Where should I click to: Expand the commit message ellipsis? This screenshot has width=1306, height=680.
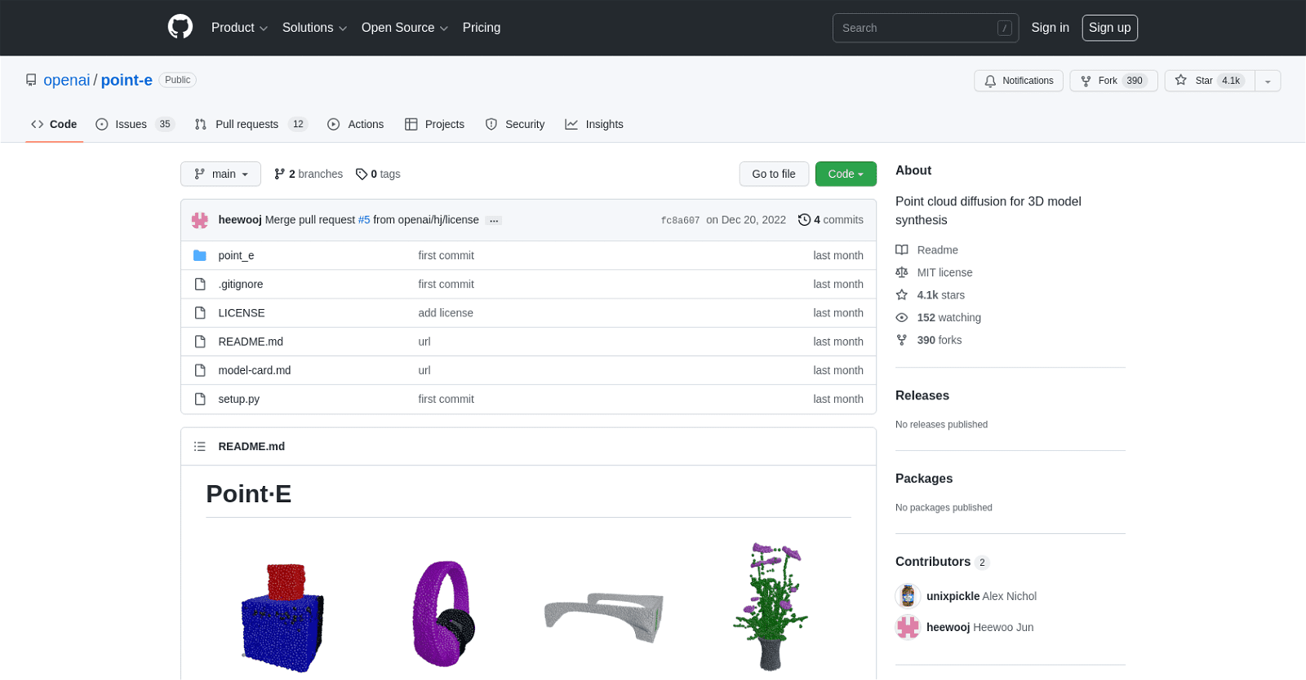(493, 221)
